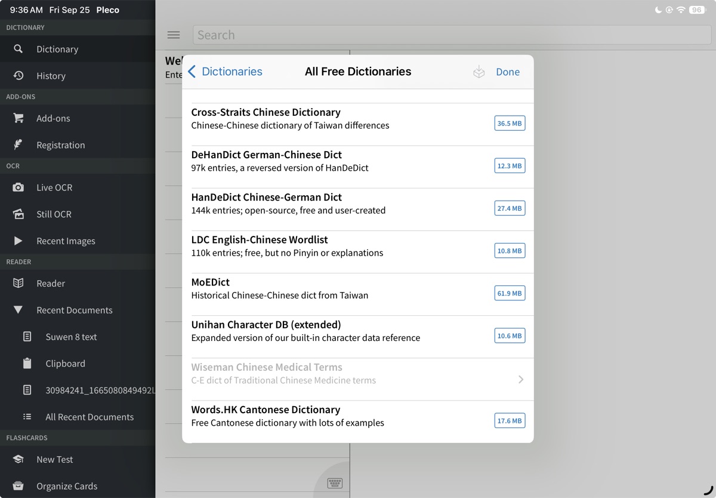716x498 pixels.
Task: Show keyboard icon at bottom
Action: pyautogui.click(x=335, y=482)
